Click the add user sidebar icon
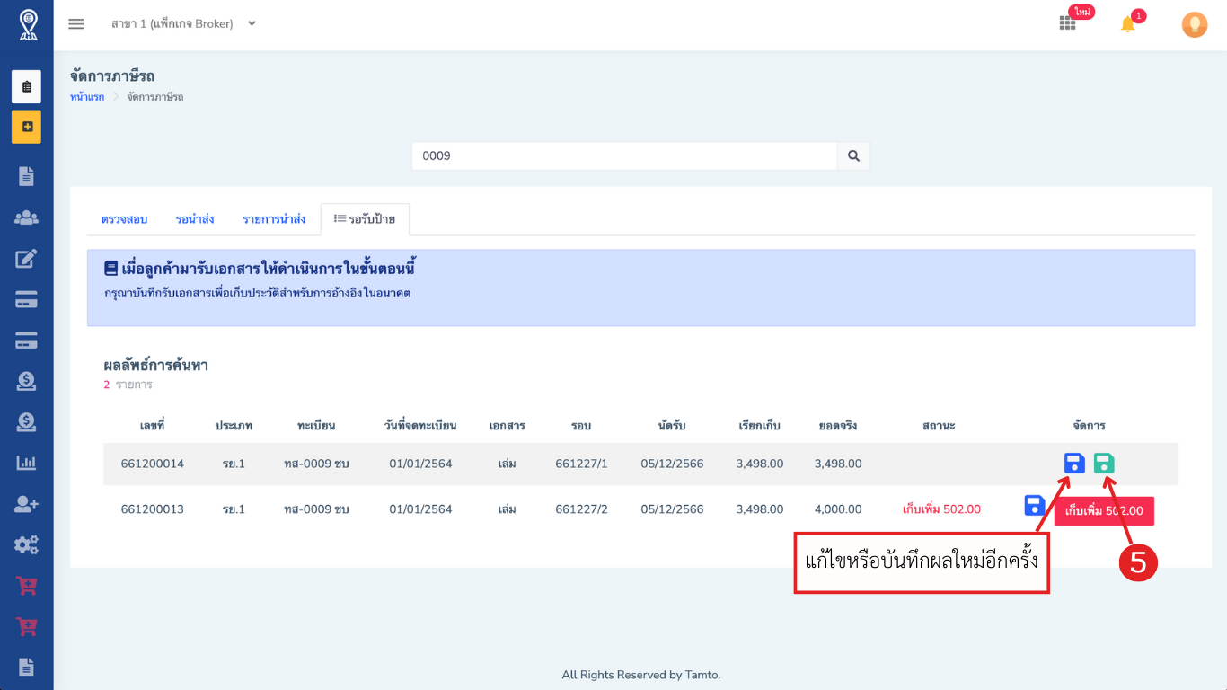This screenshot has height=690, width=1227. click(26, 504)
